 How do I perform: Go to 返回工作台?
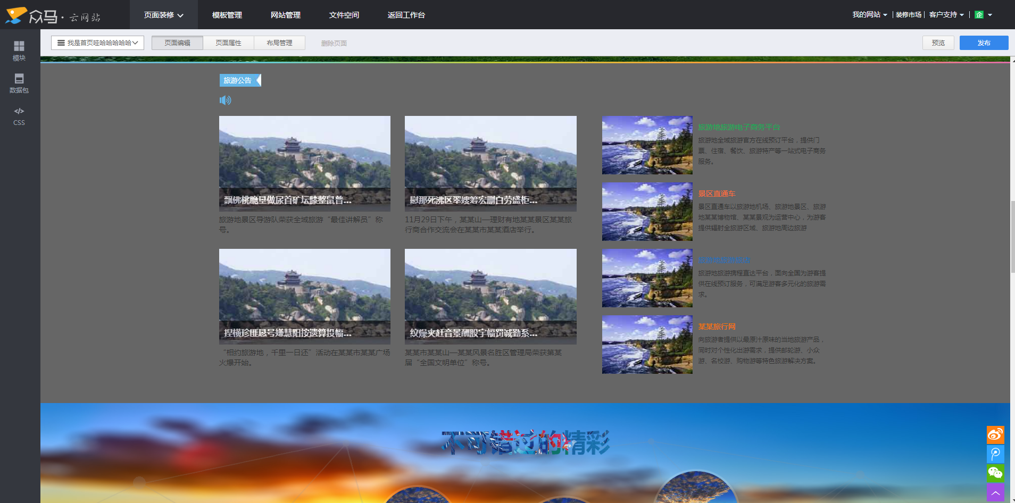pyautogui.click(x=406, y=15)
